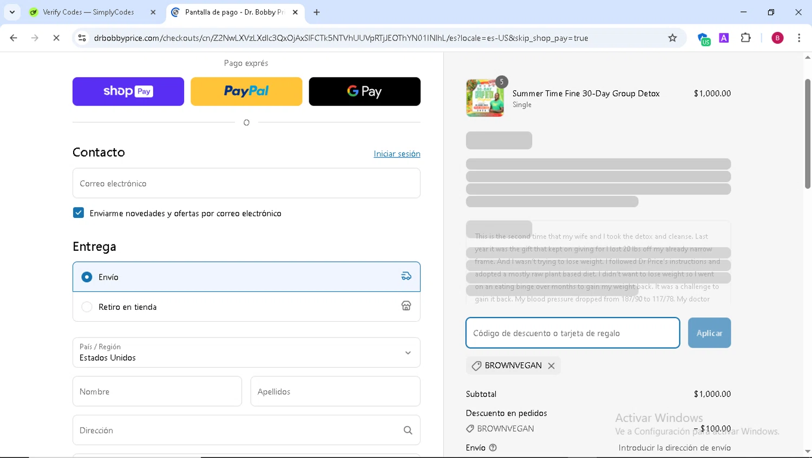Screen dimensions: 812x458
Task: Focus the Apellidos input field
Action: (335, 391)
